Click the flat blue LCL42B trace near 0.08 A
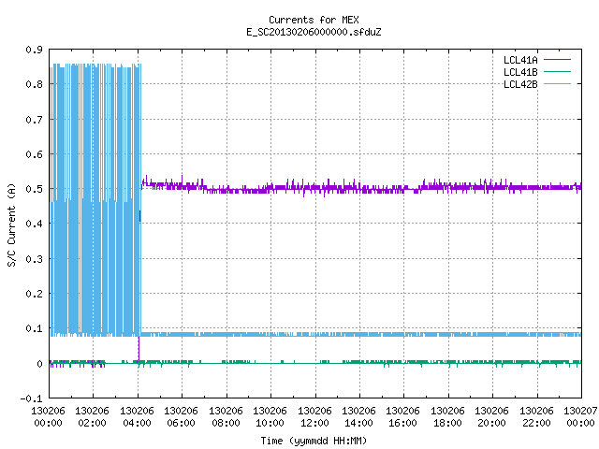599x449 pixels. (361, 334)
